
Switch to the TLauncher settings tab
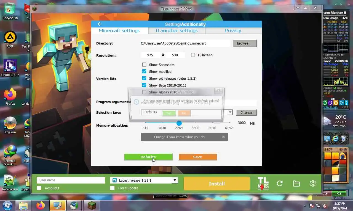tap(176, 30)
